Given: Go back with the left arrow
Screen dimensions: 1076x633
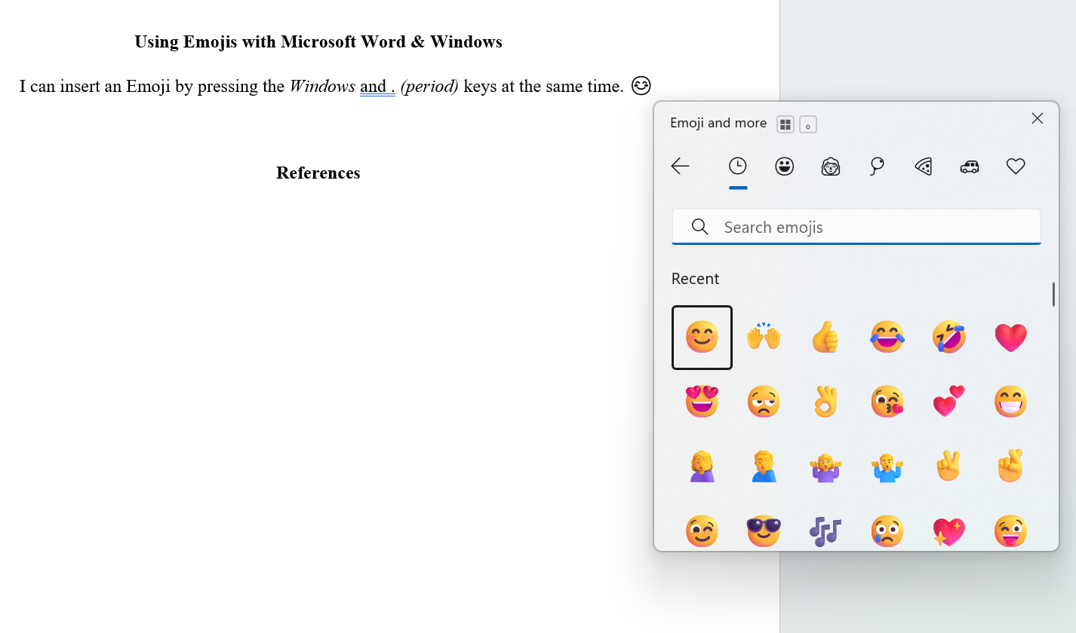Looking at the screenshot, I should pos(680,167).
